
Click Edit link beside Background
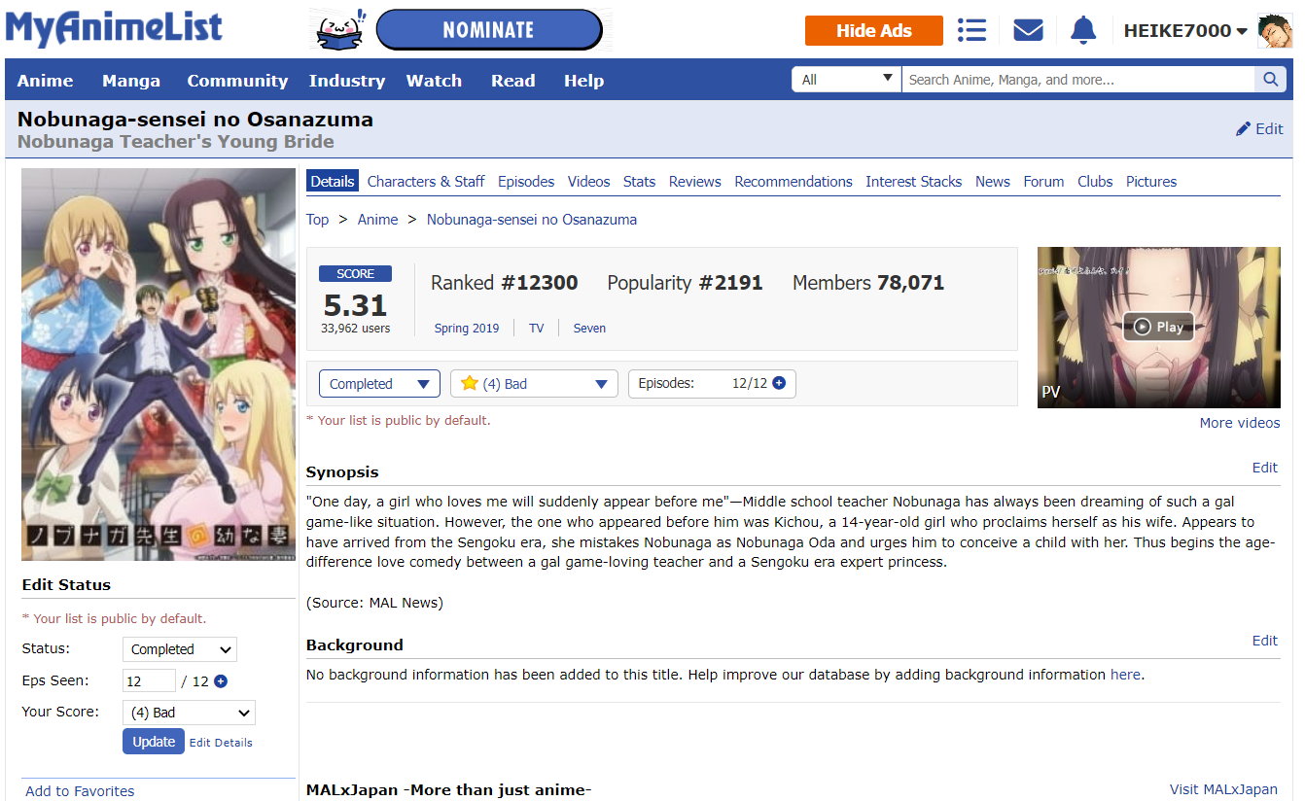coord(1265,641)
